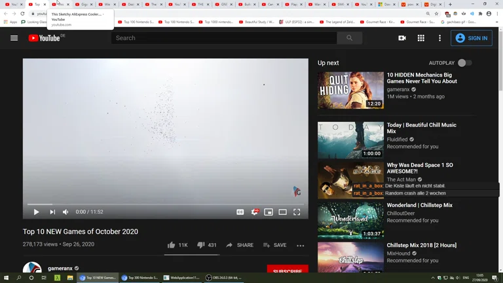Viewport: 503px width, 283px height.
Task: Open 'The Legend of Zeld...' bookmark
Action: tap(337, 22)
